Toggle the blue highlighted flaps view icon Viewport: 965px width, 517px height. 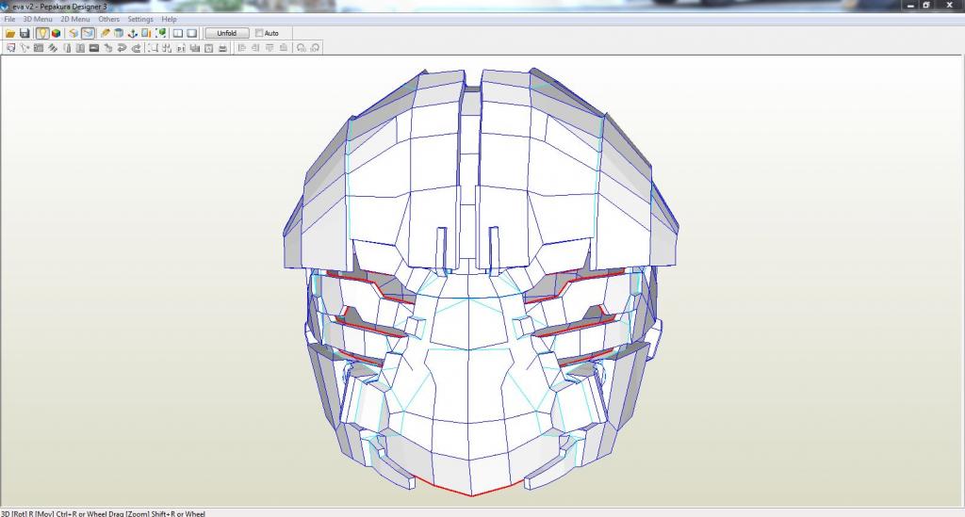[88, 33]
